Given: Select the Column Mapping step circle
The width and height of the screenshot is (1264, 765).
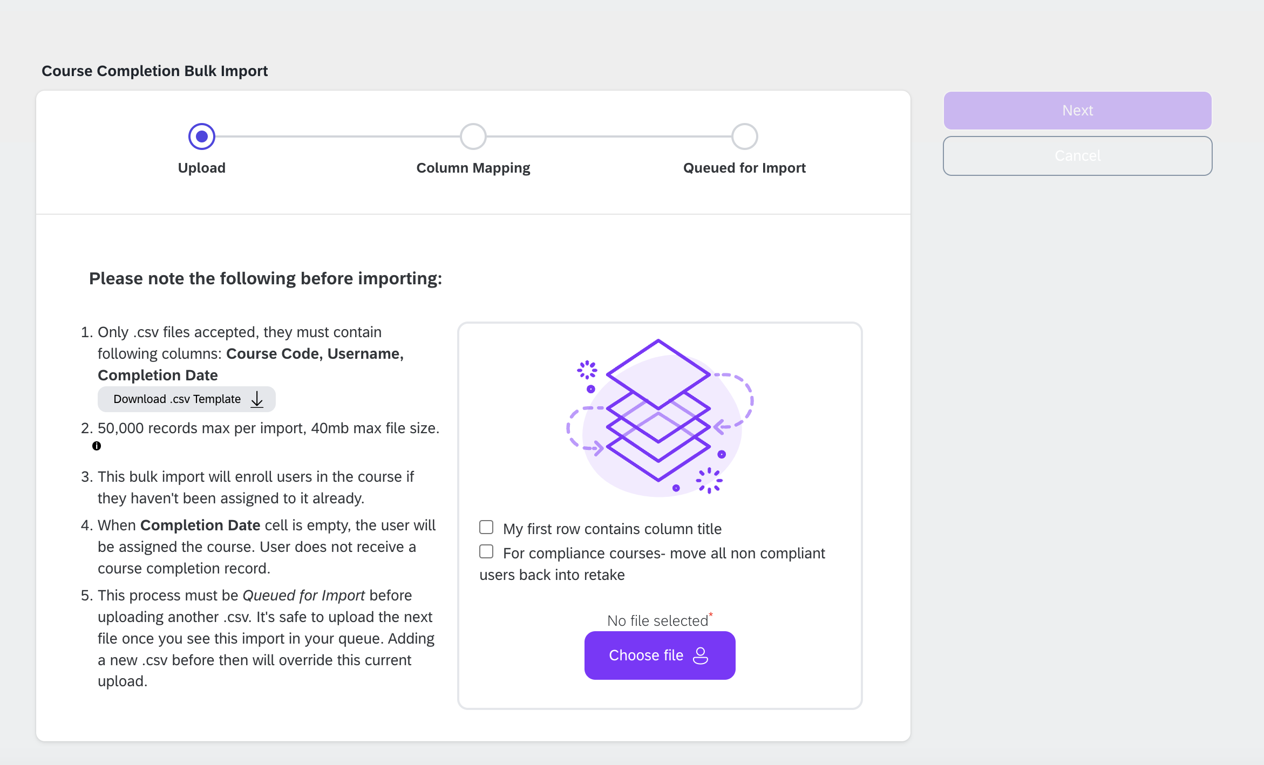Looking at the screenshot, I should 473,136.
